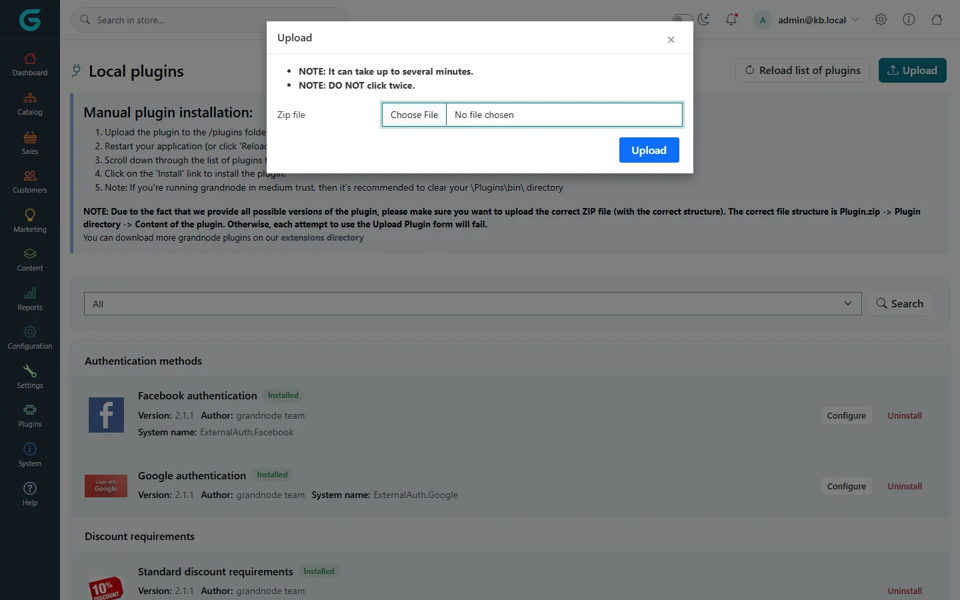Click the home icon in the header
Image resolution: width=960 pixels, height=600 pixels.
[937, 20]
